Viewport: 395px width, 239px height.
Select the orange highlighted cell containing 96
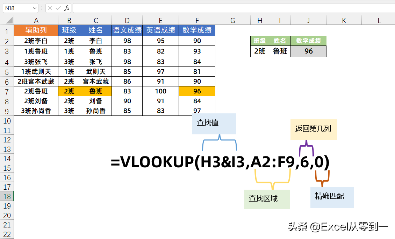[197, 91]
